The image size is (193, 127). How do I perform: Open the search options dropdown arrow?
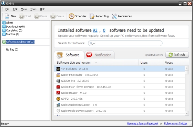[x=94, y=43]
